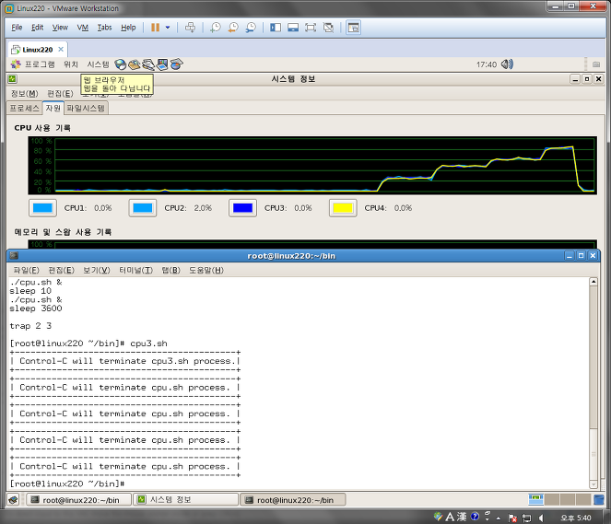Open terminal 보기(V) menu
Screen dimensions: 611x524
[x=97, y=270]
